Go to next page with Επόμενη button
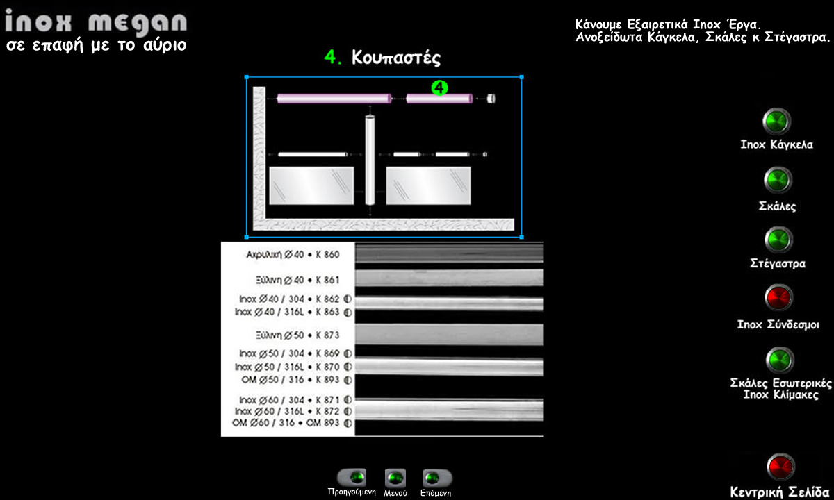The width and height of the screenshot is (834, 500). click(437, 478)
